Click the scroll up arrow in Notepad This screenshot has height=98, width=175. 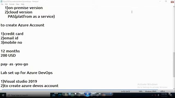click(x=174, y=7)
